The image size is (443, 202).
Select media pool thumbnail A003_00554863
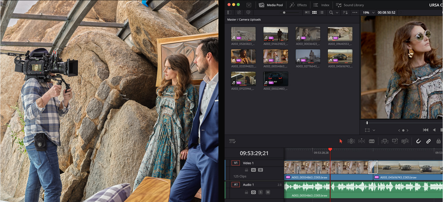pos(276,56)
